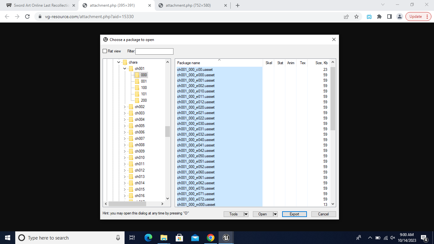Open the Open button dropdown arrow
434x244 pixels.
pyautogui.click(x=275, y=214)
